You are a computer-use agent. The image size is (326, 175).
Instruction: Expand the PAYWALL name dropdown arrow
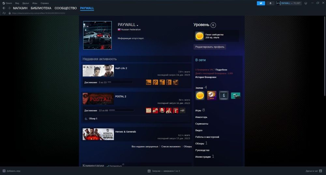(138, 25)
